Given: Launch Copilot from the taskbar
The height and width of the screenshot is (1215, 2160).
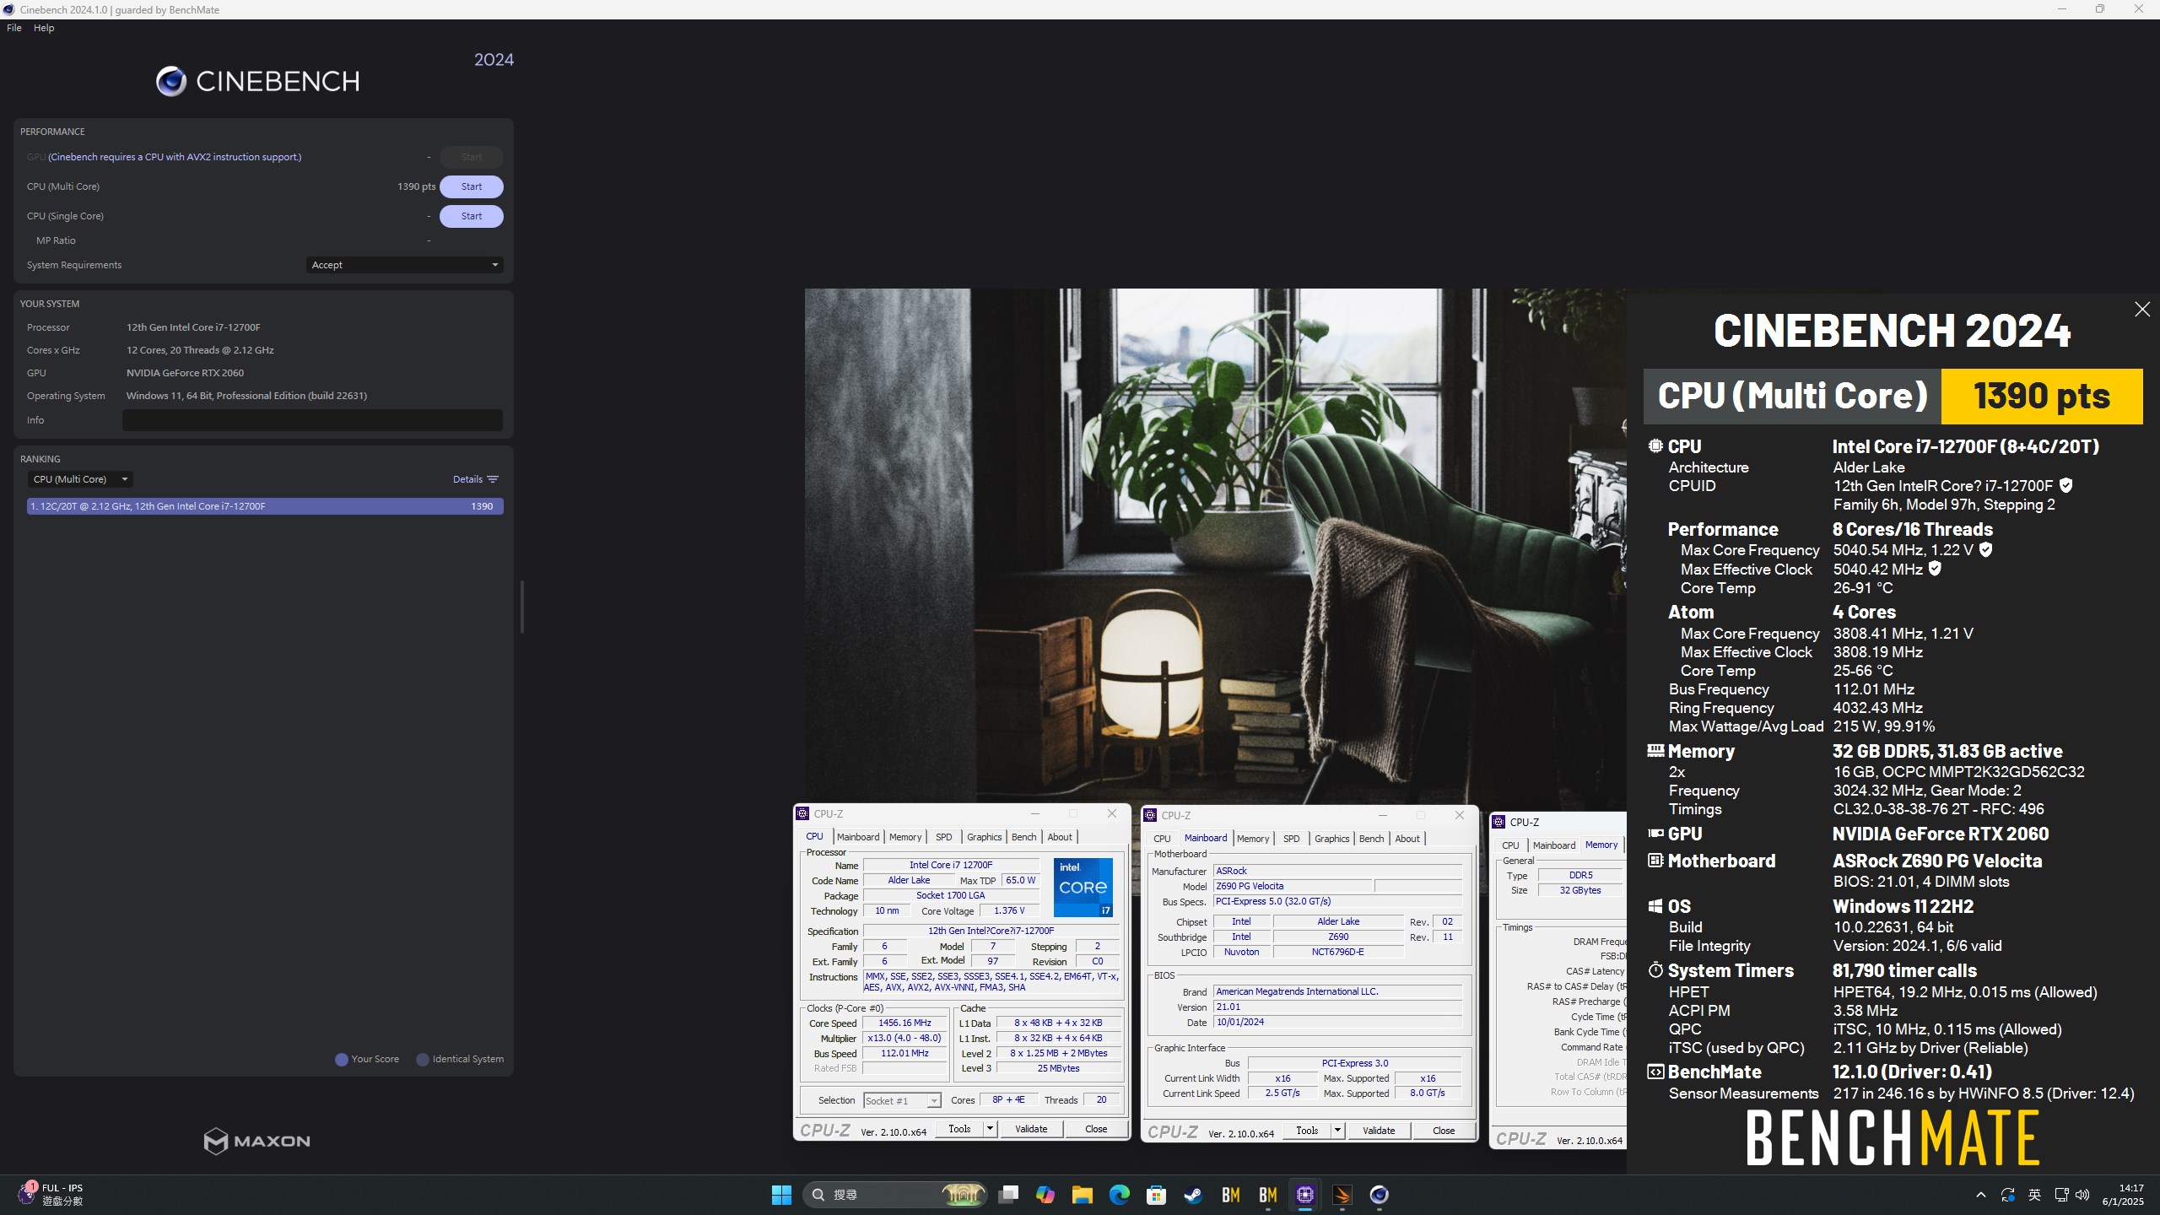Looking at the screenshot, I should coord(1045,1195).
